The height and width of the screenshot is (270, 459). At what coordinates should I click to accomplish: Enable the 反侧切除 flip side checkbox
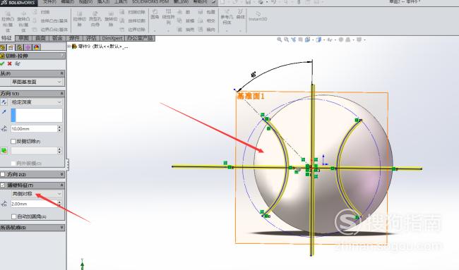coord(13,141)
